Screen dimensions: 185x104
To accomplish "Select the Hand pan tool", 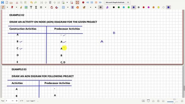I will coord(77,7).
